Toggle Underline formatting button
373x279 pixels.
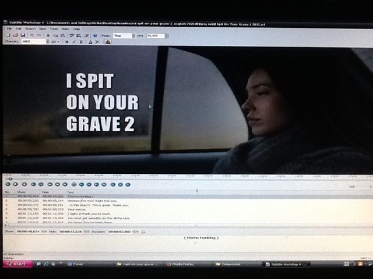click(81, 42)
